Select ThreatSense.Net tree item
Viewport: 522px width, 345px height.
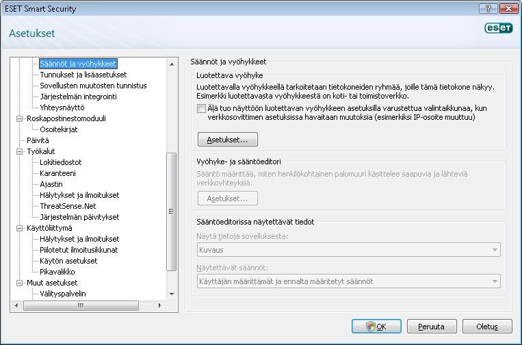(68, 206)
